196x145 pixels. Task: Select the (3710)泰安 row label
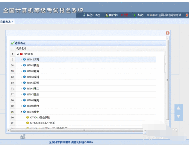(x=33, y=112)
